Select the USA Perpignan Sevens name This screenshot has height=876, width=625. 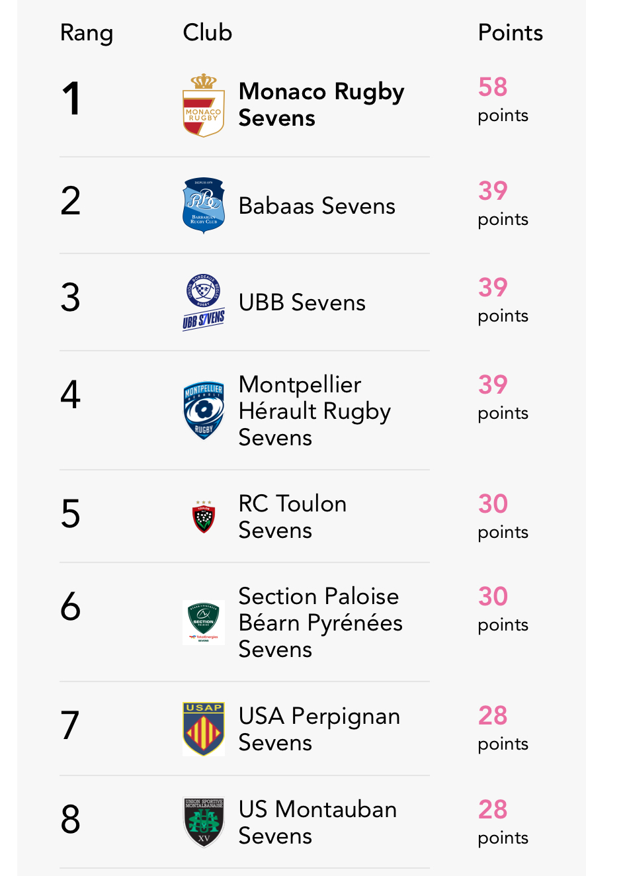tap(319, 729)
